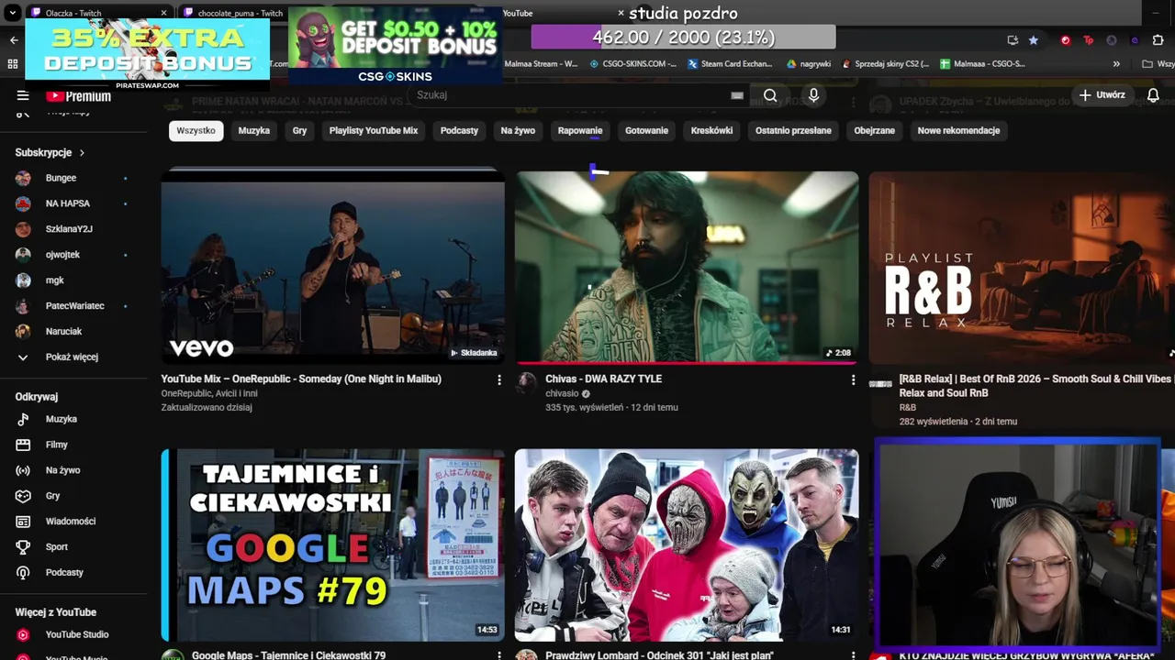Show hidden bookmarks with the » chevron
Viewport: 1175px width, 660px height.
[1116, 64]
